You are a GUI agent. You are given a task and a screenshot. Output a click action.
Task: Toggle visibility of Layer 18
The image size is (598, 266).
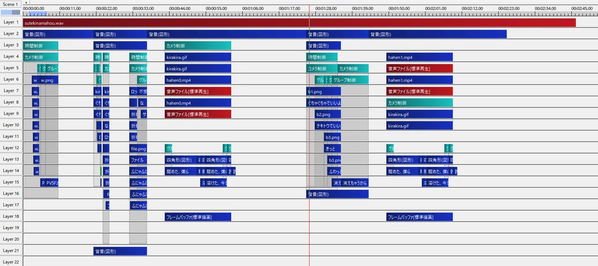(11, 217)
